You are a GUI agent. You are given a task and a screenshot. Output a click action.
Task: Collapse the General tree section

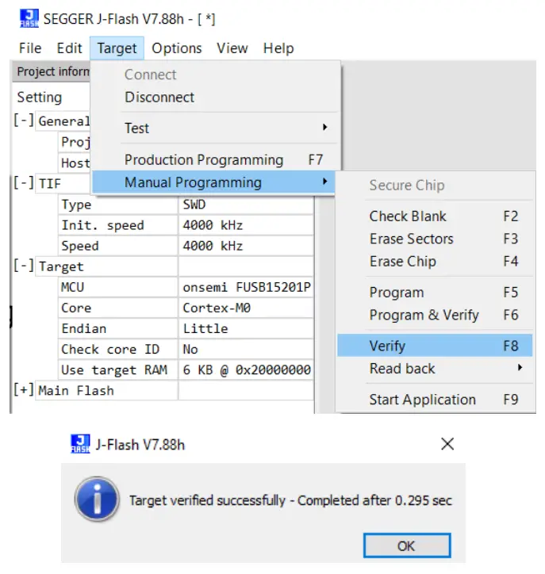24,121
